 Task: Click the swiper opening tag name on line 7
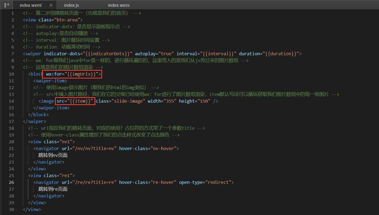click(x=33, y=54)
